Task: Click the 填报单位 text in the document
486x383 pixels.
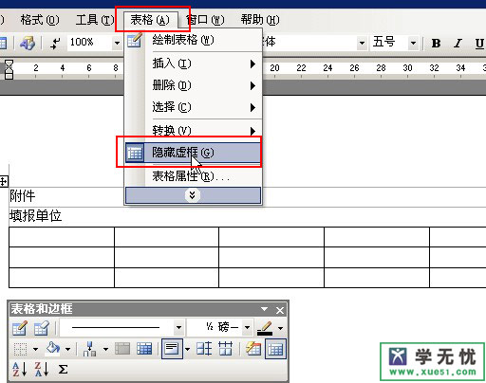Action: pyautogui.click(x=35, y=216)
